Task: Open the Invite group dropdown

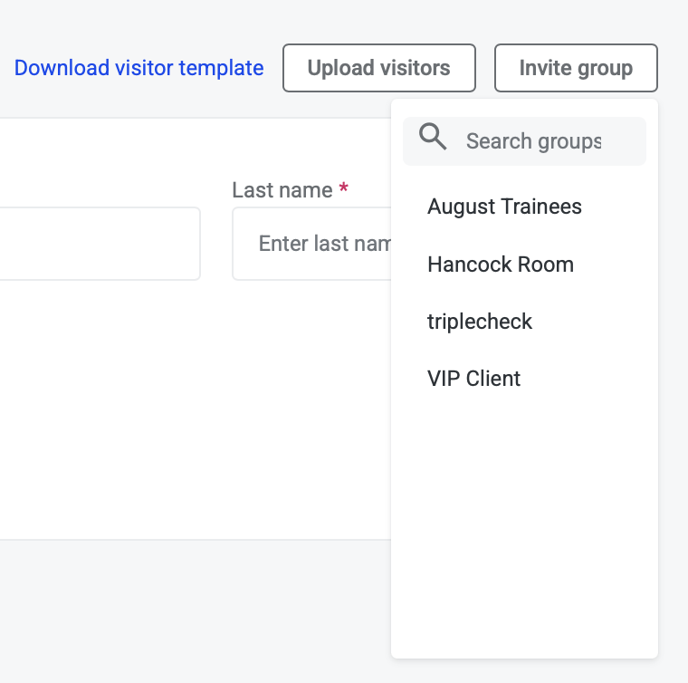Action: [576, 68]
